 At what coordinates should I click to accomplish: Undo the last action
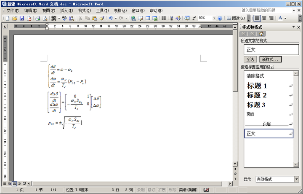point(111,18)
